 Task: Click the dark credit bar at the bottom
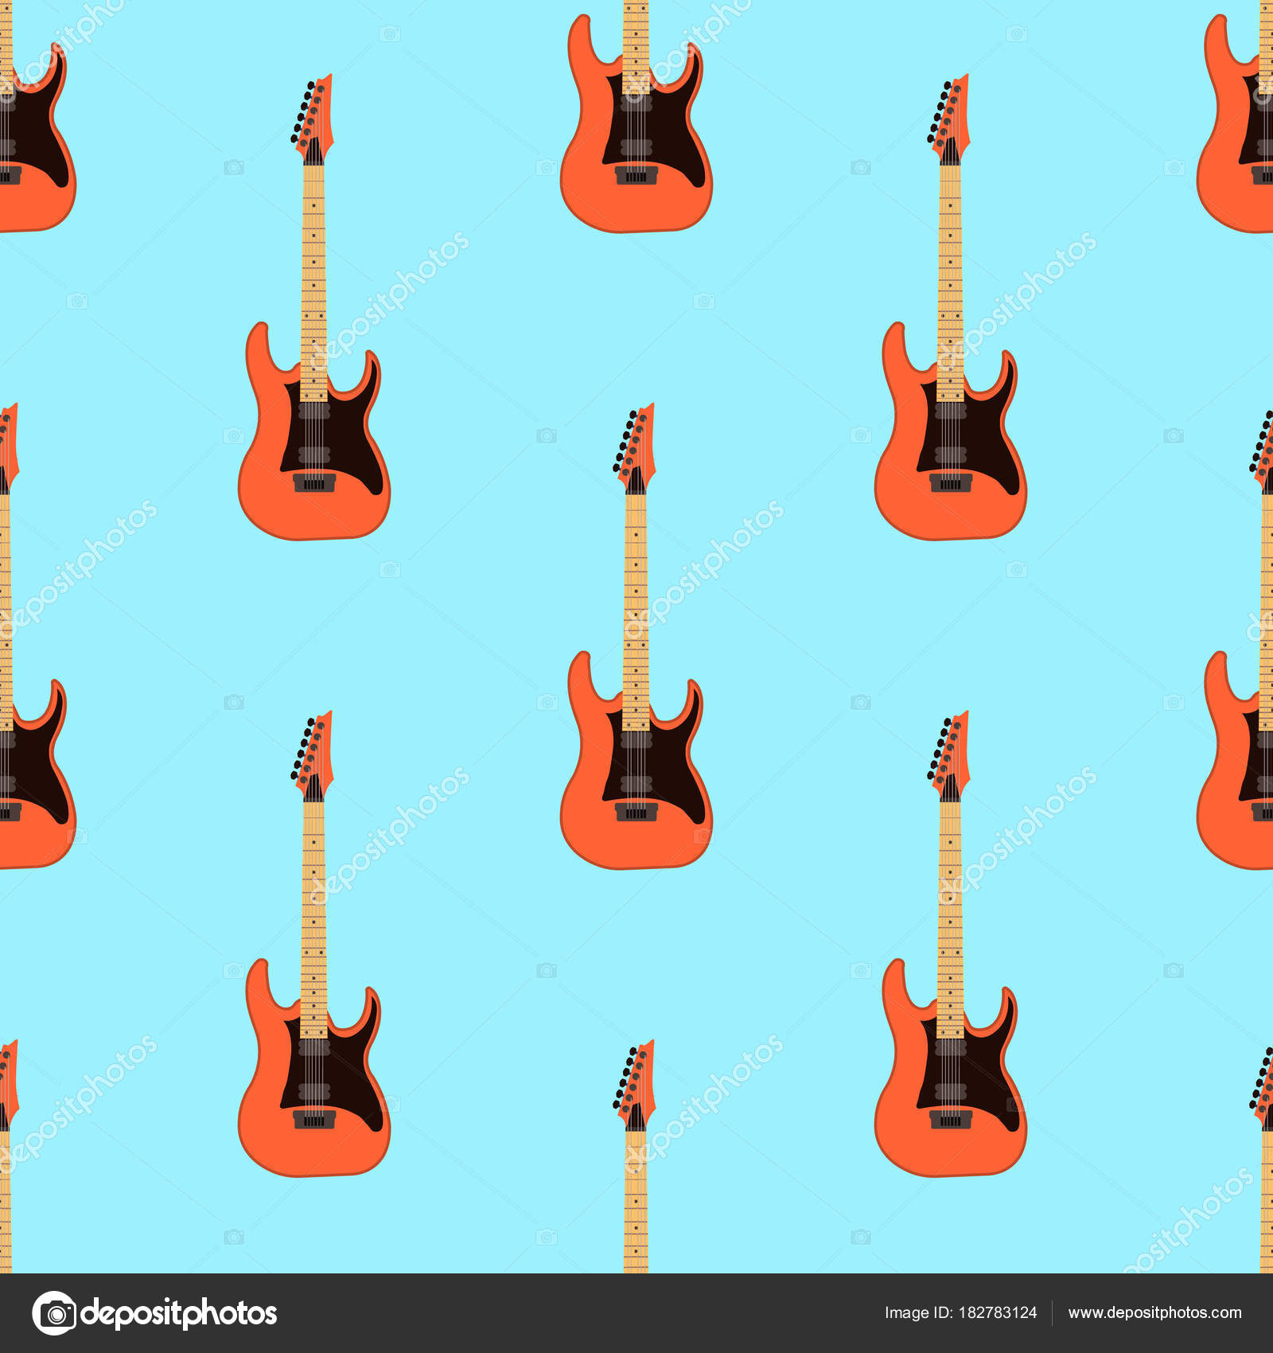[636, 1313]
